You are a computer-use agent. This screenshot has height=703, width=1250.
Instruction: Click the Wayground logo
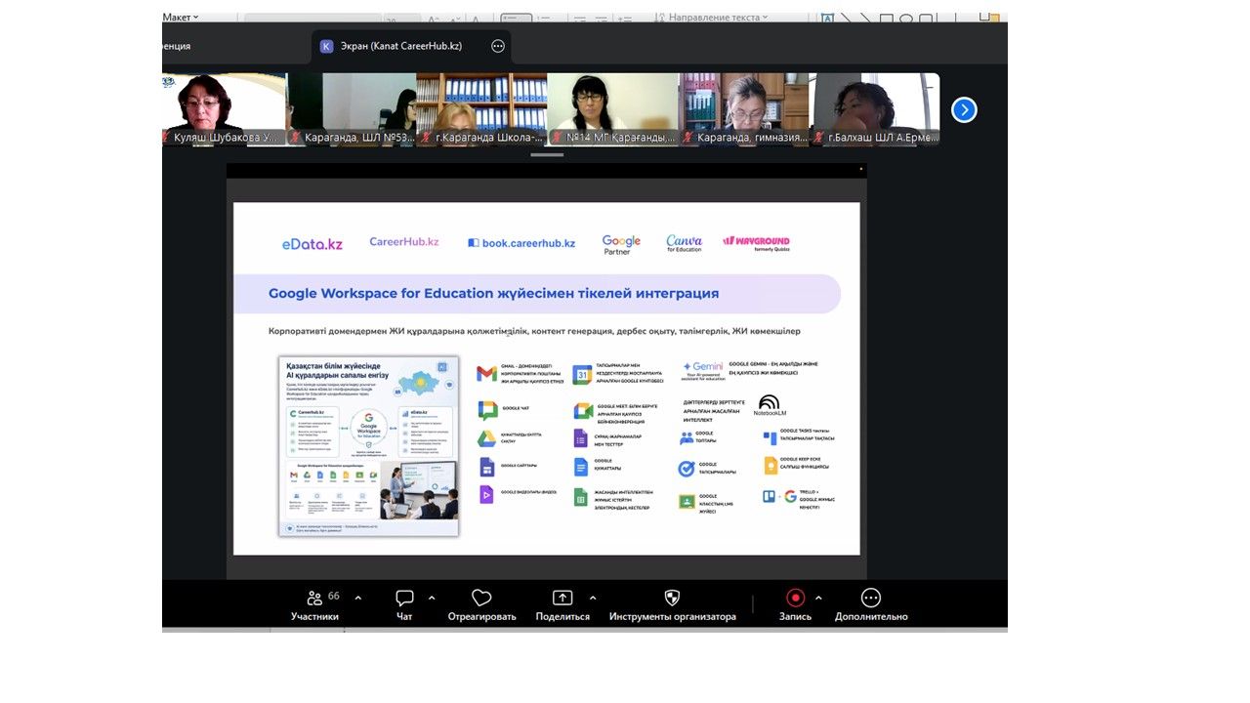pos(757,242)
